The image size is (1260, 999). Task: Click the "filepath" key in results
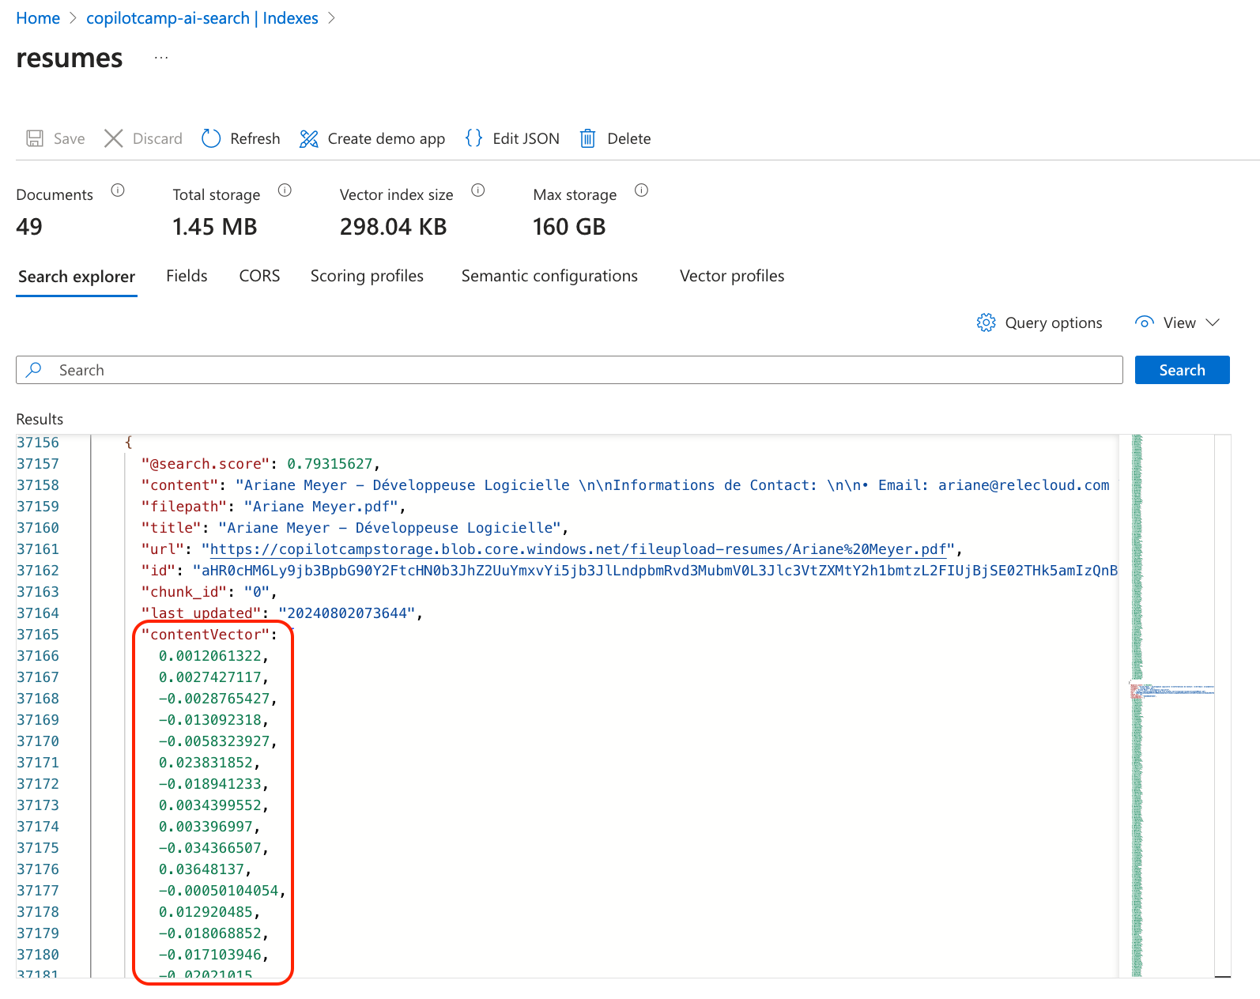point(184,507)
